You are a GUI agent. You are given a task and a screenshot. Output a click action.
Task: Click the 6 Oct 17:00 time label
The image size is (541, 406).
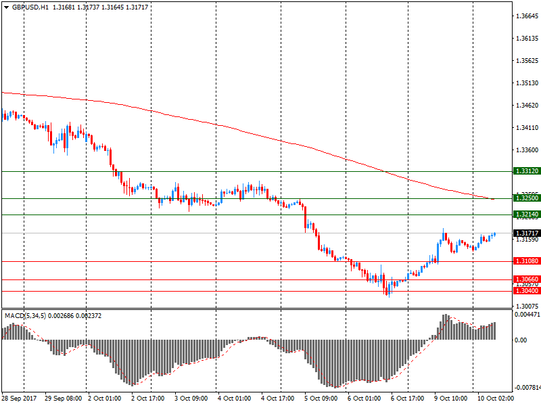(x=408, y=399)
